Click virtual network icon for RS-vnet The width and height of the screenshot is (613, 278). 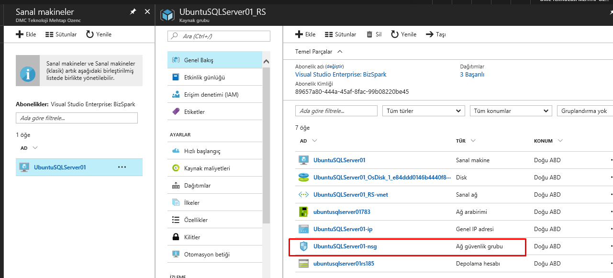(303, 195)
